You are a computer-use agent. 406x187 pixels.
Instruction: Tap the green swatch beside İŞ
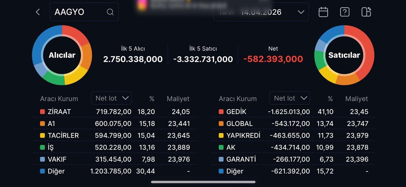point(42,148)
